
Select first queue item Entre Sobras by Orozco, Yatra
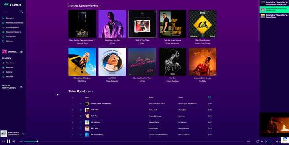(x=274, y=3)
